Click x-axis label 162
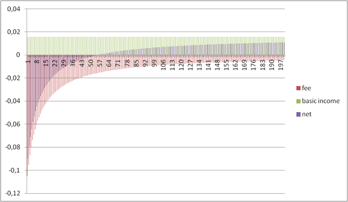Viewport: 348px width, 202px height. (x=236, y=64)
